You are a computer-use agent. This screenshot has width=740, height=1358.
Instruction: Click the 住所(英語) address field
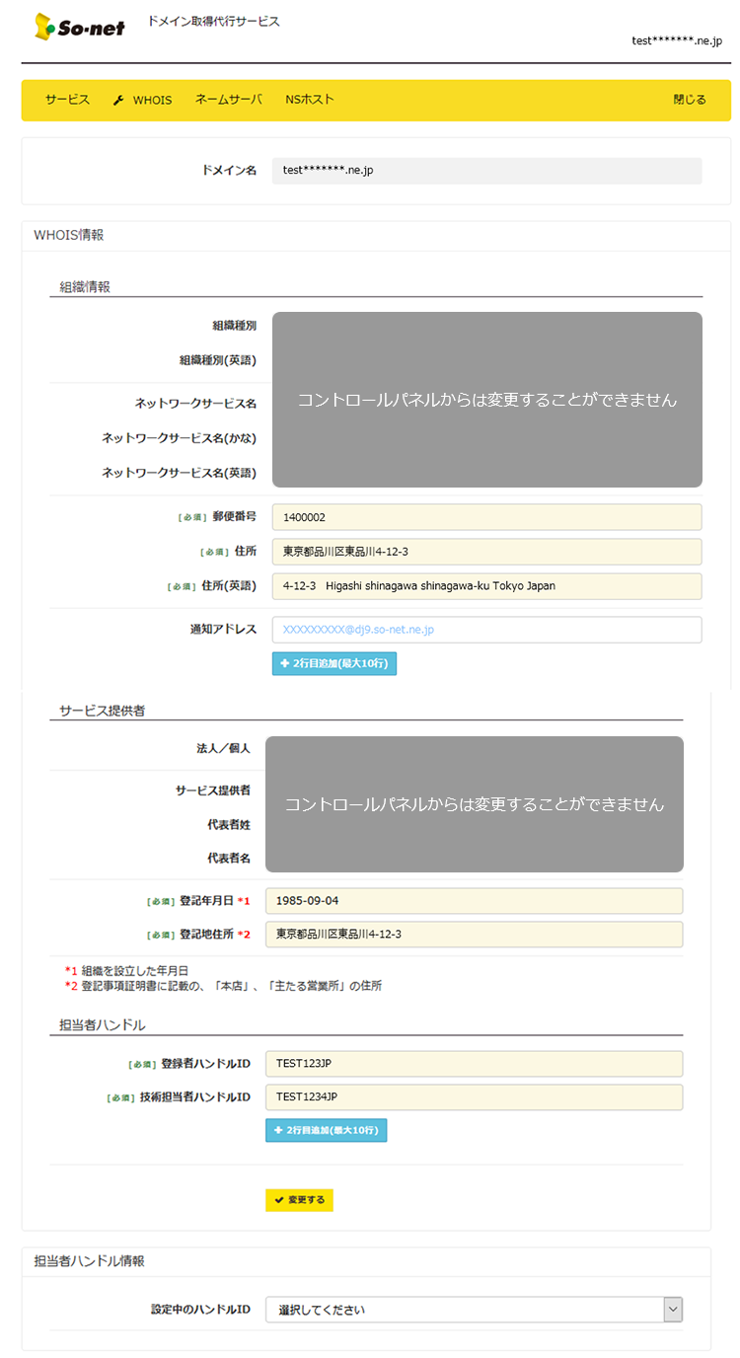coord(486,586)
